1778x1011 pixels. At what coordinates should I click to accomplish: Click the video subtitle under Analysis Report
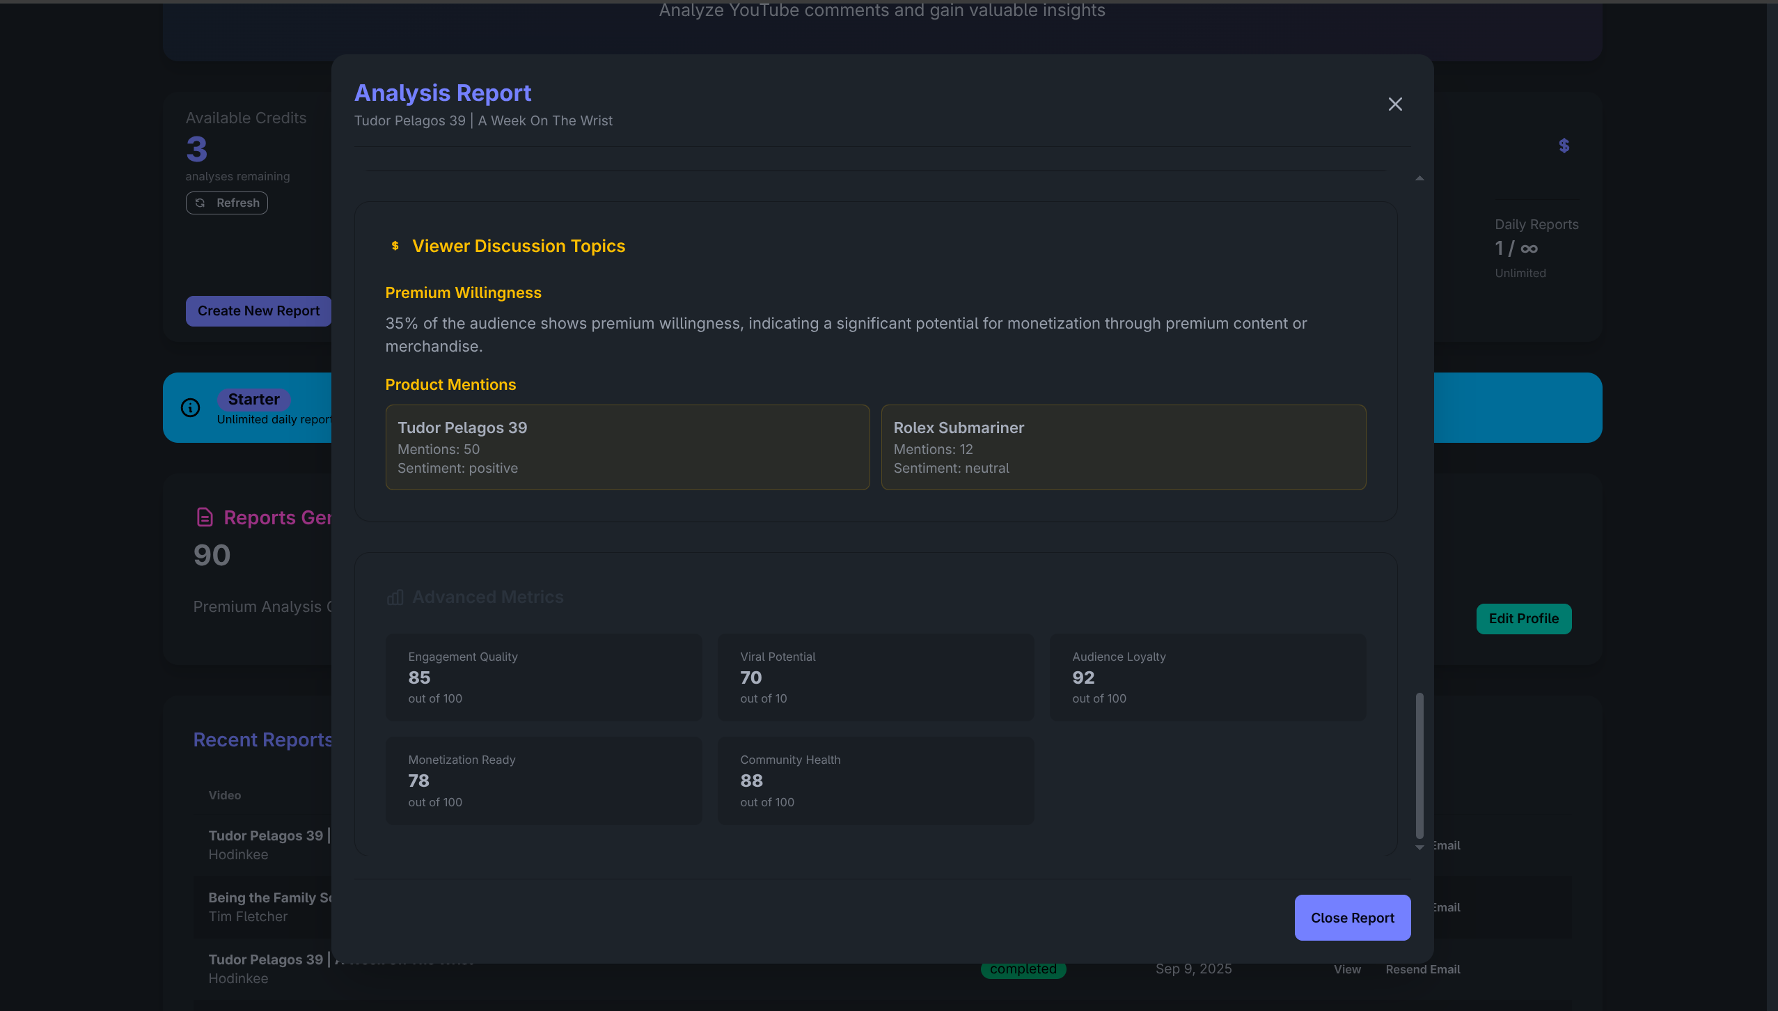coord(483,120)
